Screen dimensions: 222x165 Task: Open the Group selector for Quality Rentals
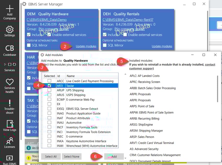pyautogui.click(x=129, y=29)
